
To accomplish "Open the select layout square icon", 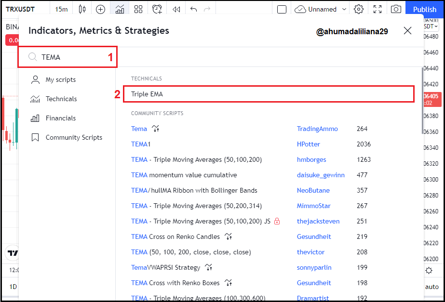I will (282, 9).
